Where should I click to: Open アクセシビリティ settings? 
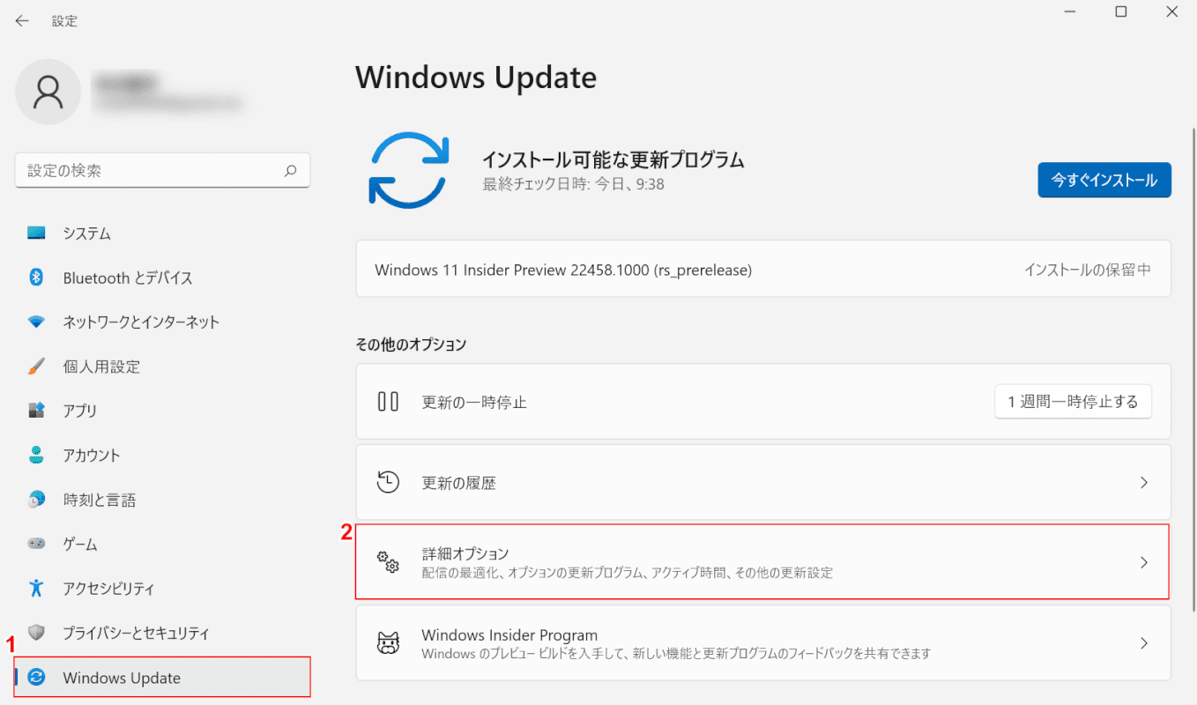tap(162, 589)
